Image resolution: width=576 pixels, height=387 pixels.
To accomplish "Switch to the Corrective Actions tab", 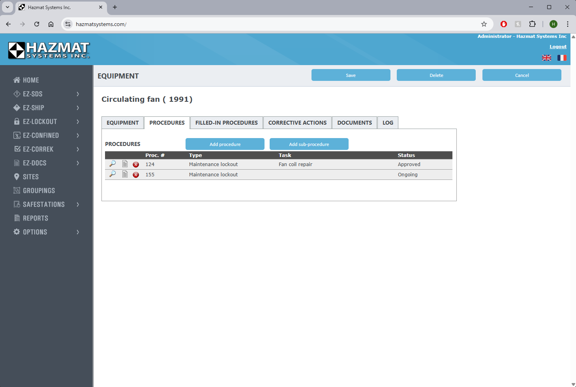I will point(297,123).
